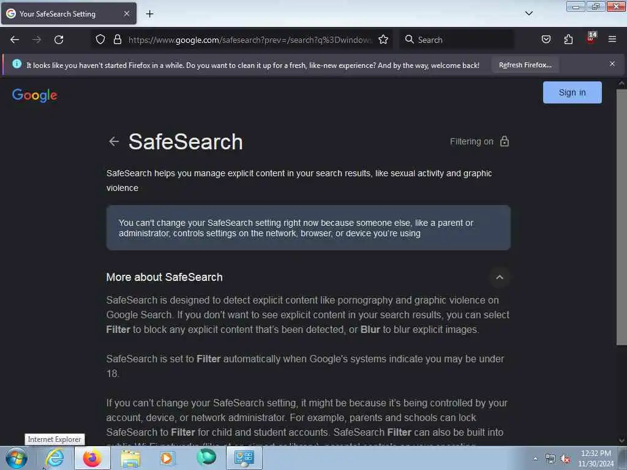The height and width of the screenshot is (470, 627).
Task: Dismiss the Firefox notification bar
Action: click(x=612, y=64)
